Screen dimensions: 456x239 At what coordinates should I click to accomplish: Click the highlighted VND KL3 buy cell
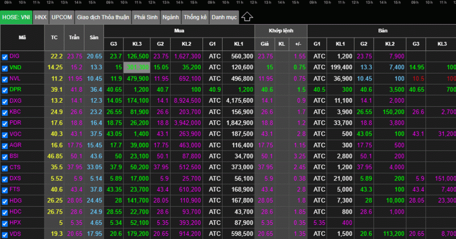point(137,67)
